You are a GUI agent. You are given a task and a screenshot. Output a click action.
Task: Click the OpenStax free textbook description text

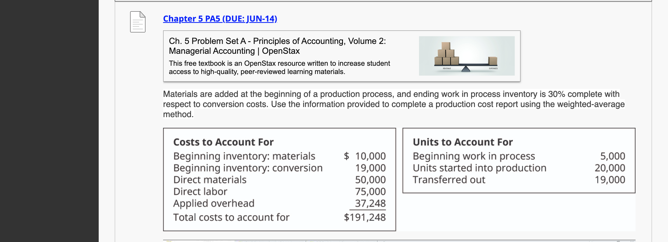[x=279, y=67]
